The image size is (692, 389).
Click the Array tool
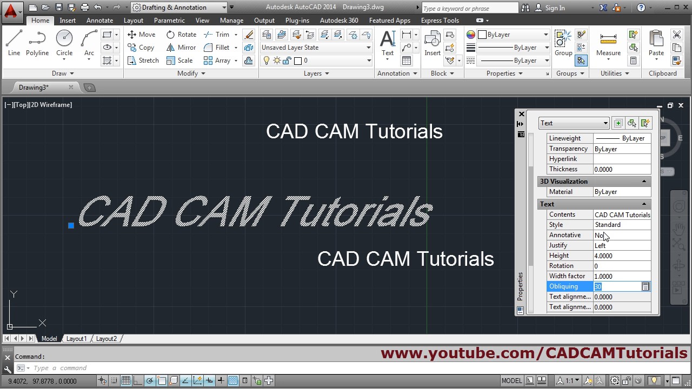(x=217, y=61)
